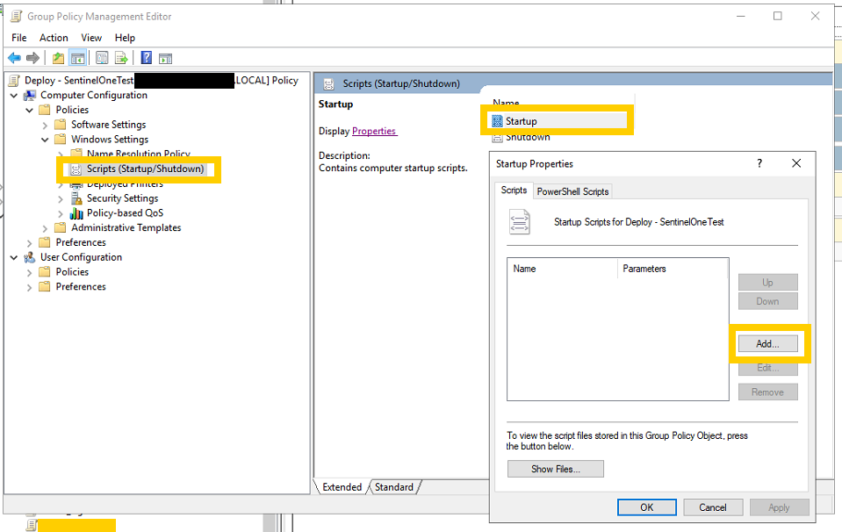
Task: Open the Action menu
Action: coord(54,38)
